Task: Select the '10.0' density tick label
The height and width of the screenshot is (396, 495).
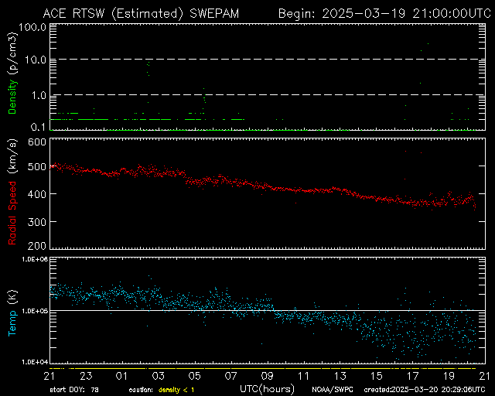Action: click(36, 60)
